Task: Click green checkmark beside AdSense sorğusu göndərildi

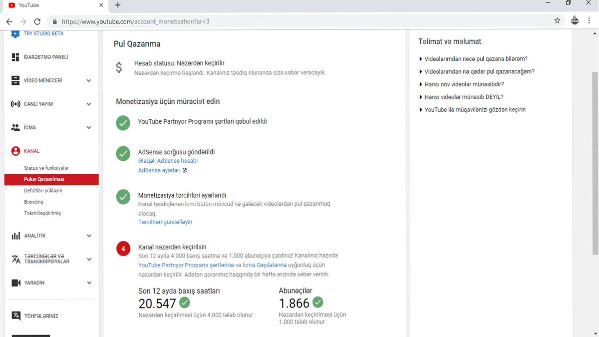Action: click(123, 154)
